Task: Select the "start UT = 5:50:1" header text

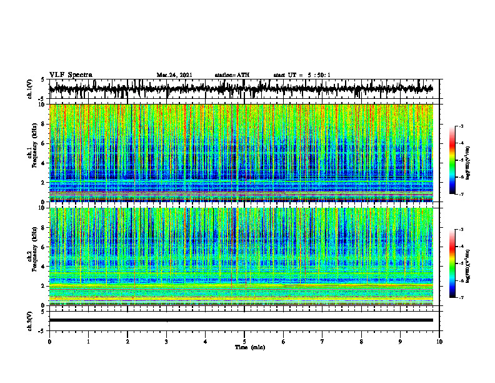Action: 302,75
